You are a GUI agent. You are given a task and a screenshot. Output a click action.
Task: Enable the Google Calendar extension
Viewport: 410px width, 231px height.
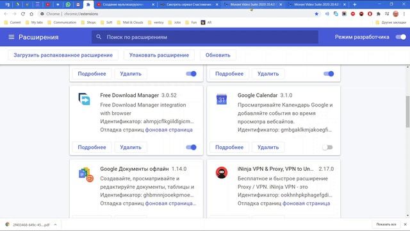tap(327, 147)
